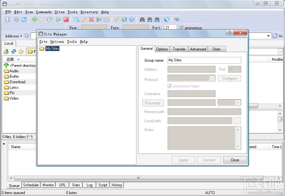The width and height of the screenshot is (285, 196).
Task: Open the Sites menu in main window
Action: coord(60,12)
